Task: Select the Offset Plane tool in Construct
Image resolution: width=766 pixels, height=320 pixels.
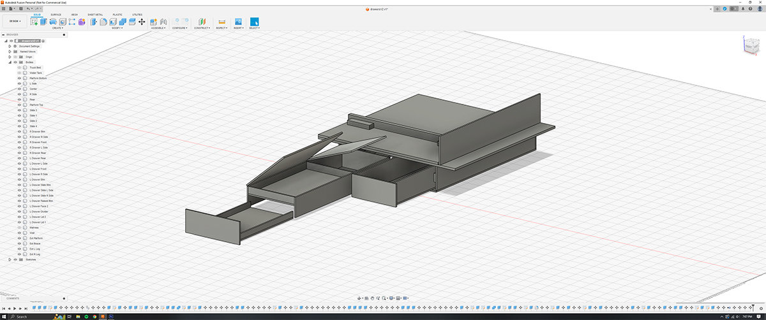Action: [202, 22]
